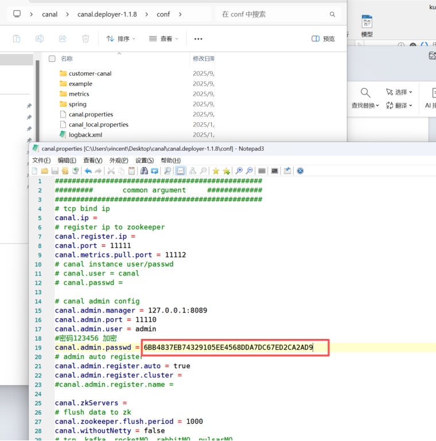436x441 pixels.
Task: Open the 外观(P) menu in Notepad3
Action: point(119,161)
